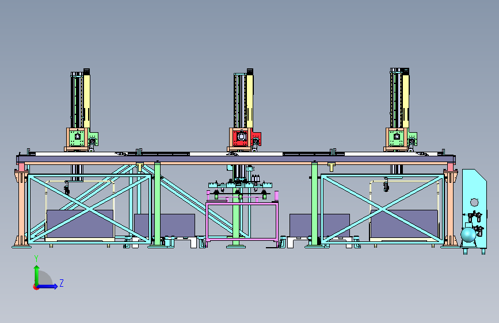Click the gripper tooling plate above the pink frame
The image size is (499, 323).
click(x=240, y=185)
